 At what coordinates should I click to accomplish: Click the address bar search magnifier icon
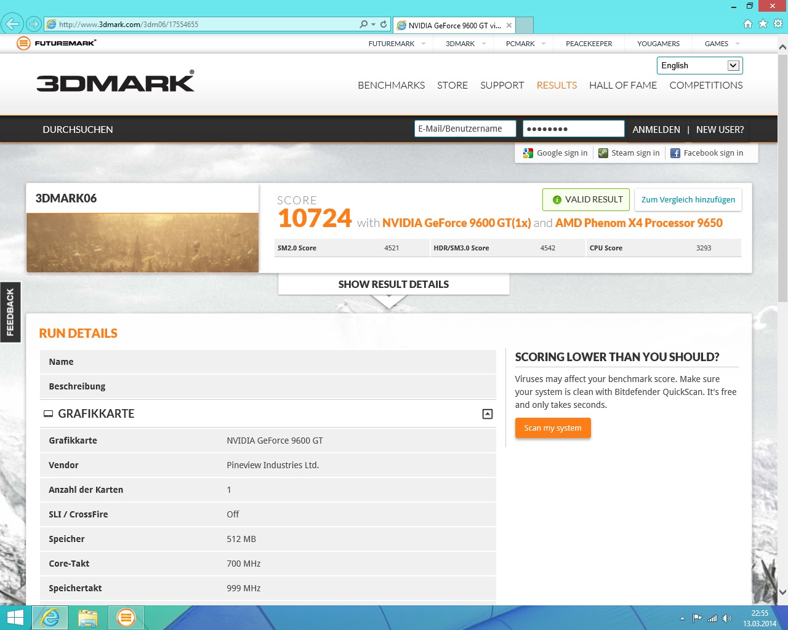click(x=363, y=24)
